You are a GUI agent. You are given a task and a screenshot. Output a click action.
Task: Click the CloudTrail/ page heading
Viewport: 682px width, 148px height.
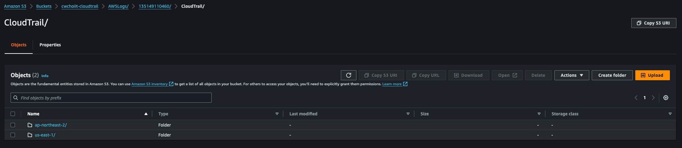tap(26, 23)
